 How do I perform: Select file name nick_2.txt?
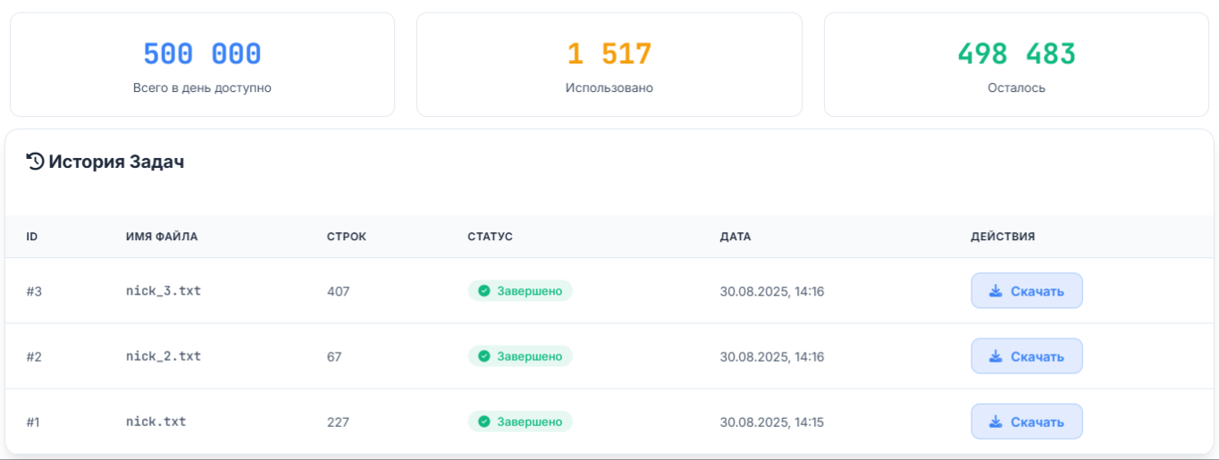164,355
